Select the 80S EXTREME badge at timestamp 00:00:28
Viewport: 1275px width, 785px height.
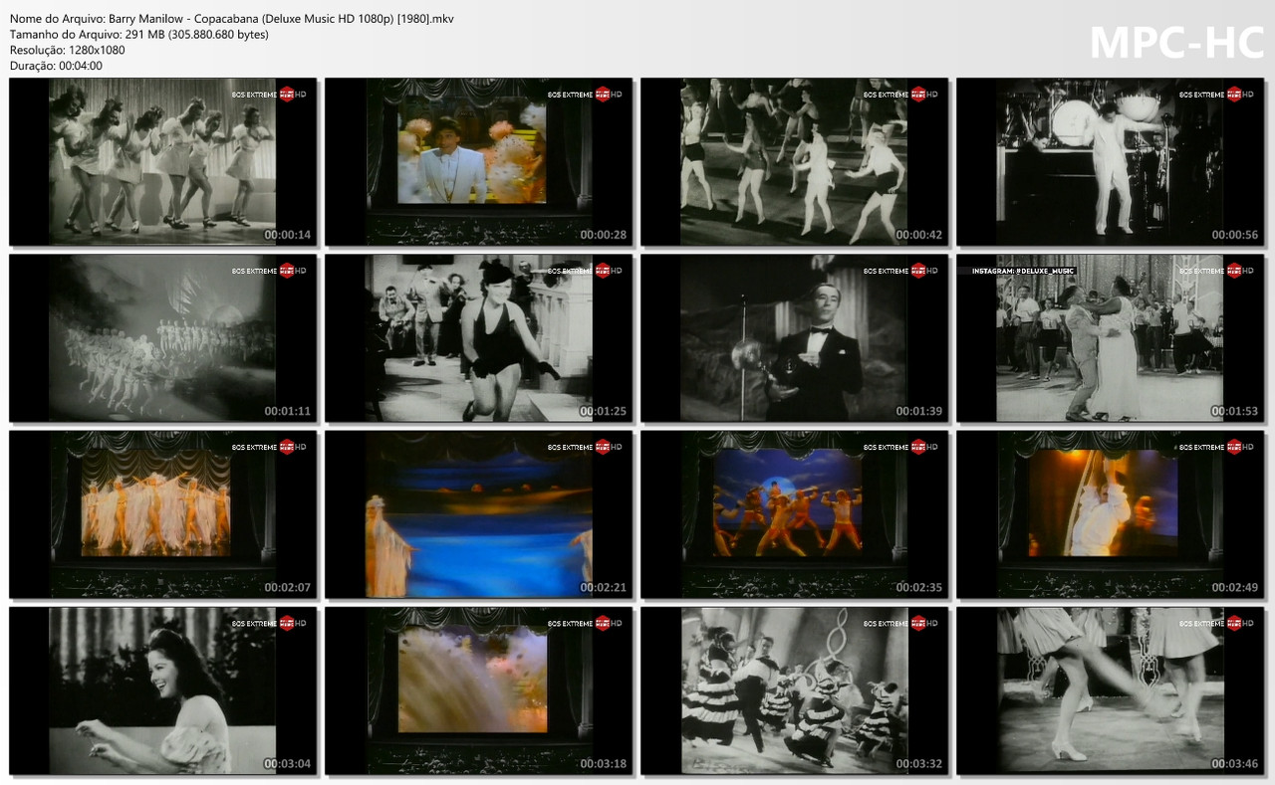click(x=573, y=96)
